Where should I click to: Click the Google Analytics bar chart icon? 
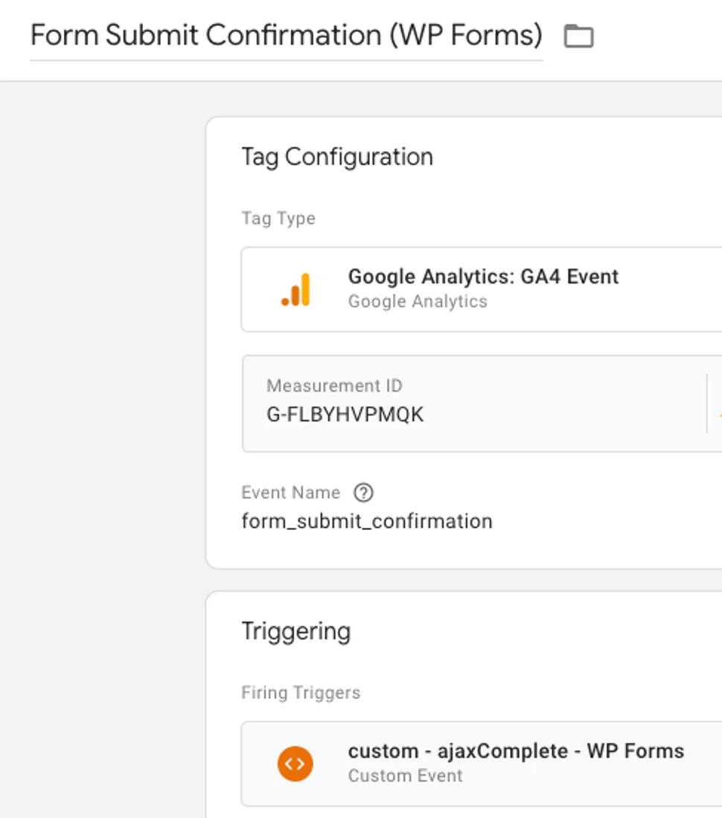pyautogui.click(x=296, y=290)
